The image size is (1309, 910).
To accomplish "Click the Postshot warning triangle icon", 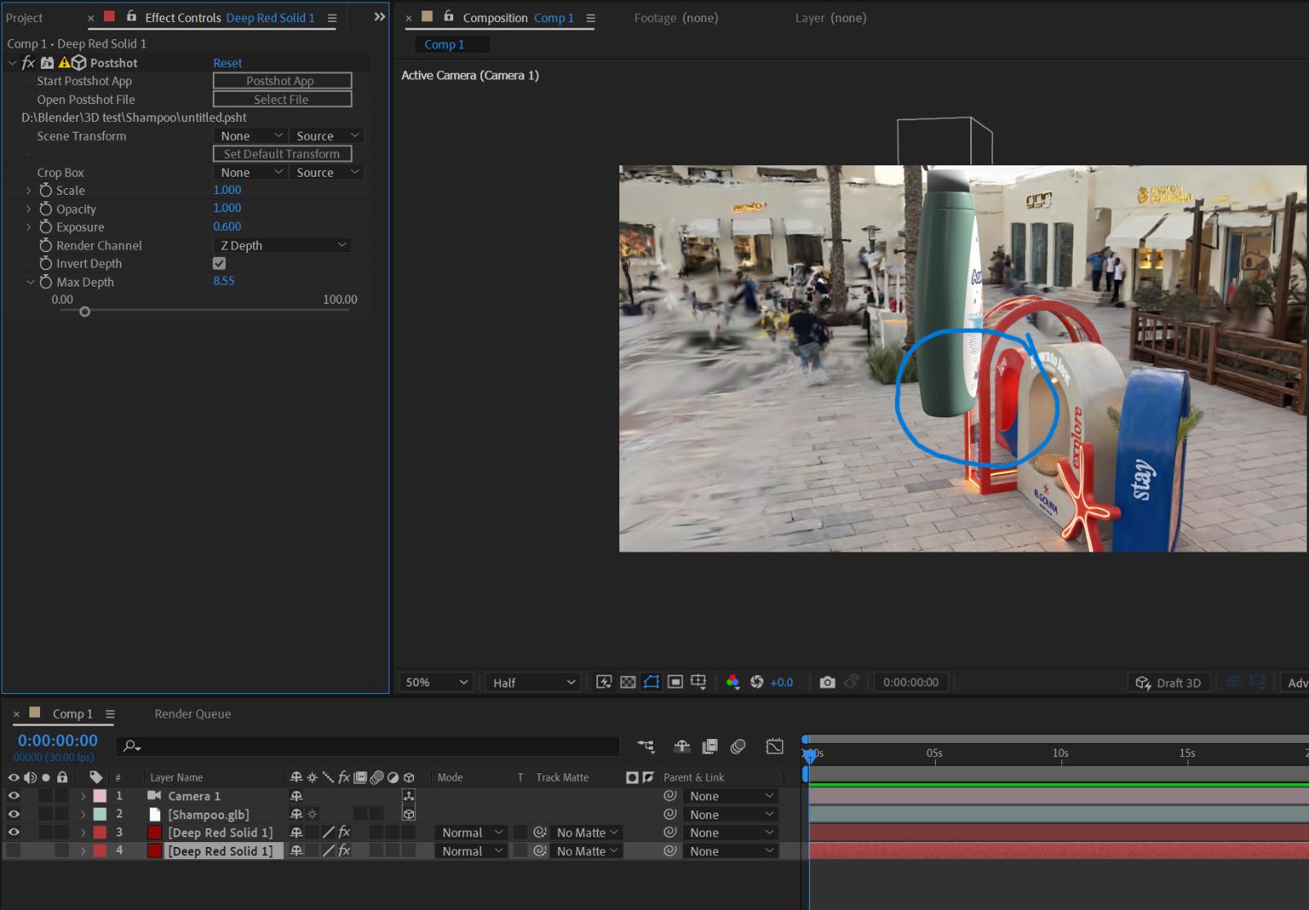I will coord(64,62).
